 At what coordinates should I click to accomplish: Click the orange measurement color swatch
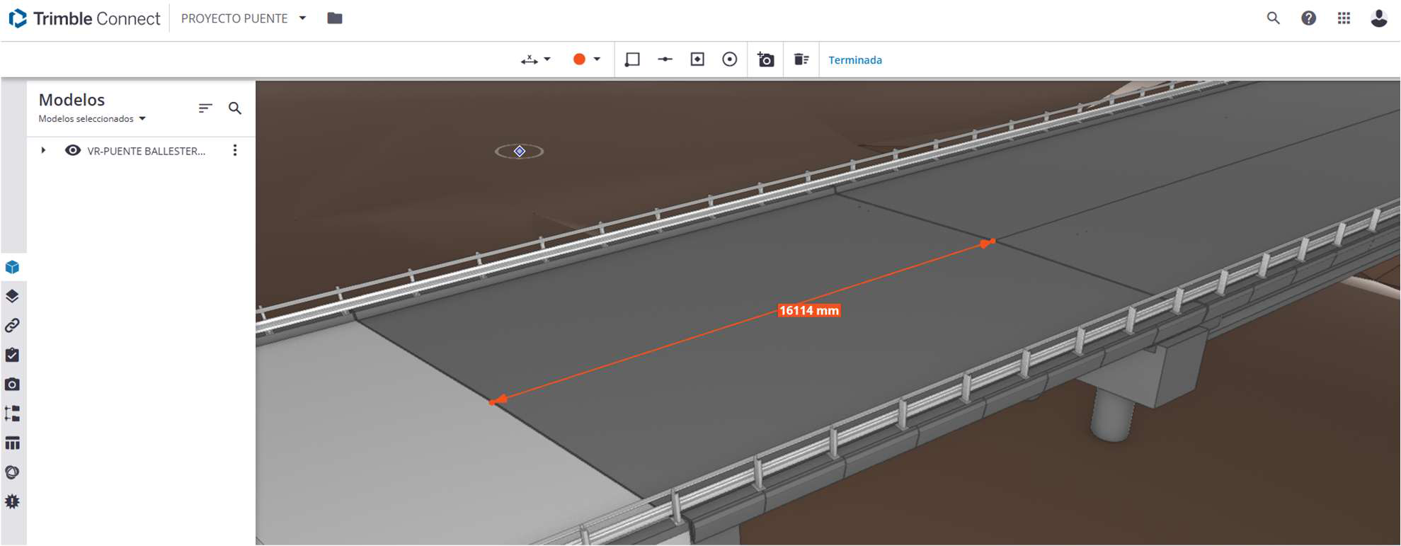(579, 59)
